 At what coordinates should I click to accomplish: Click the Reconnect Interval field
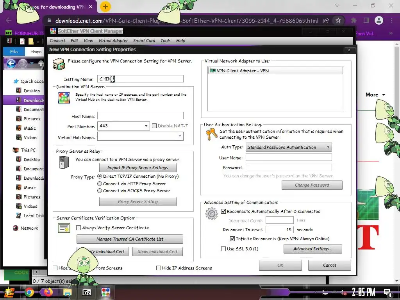(x=280, y=230)
